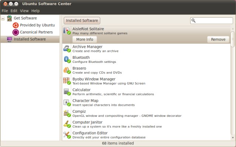Open the Help menu
Screen dimensions: 236x147
click(x=35, y=11)
